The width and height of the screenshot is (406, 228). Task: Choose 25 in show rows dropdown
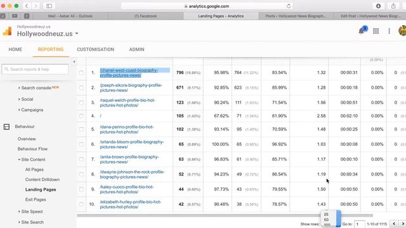[x=326, y=214]
